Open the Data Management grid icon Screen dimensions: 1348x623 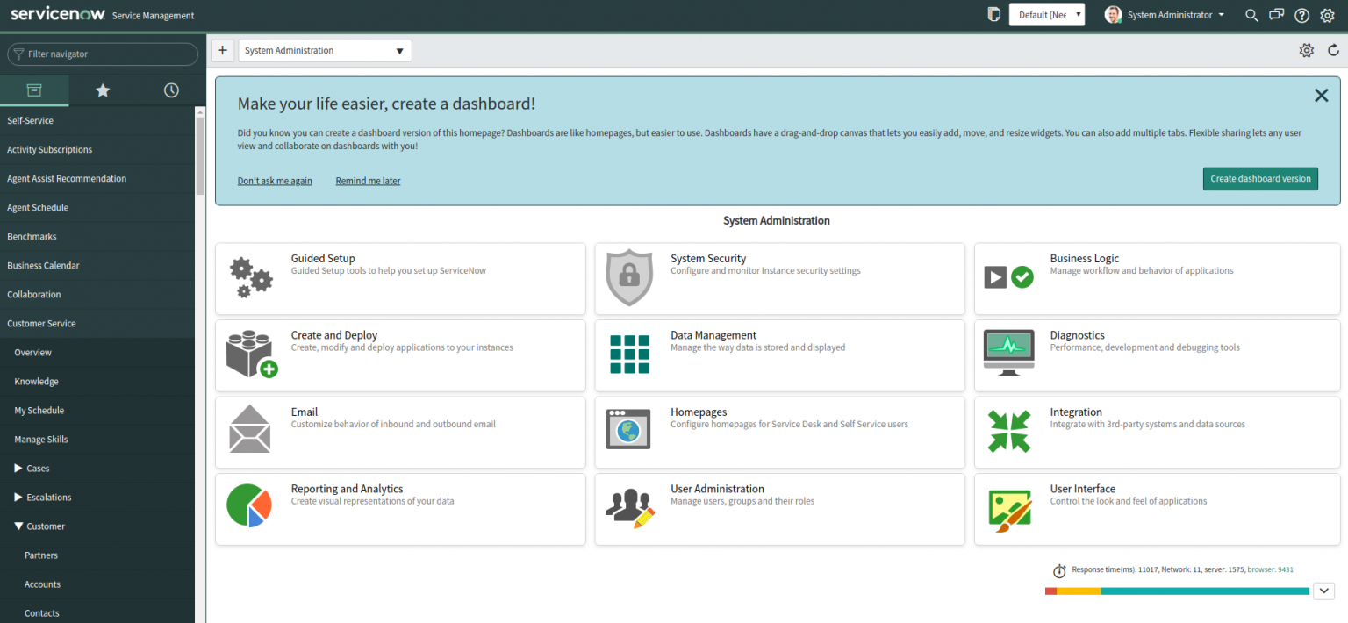(629, 354)
